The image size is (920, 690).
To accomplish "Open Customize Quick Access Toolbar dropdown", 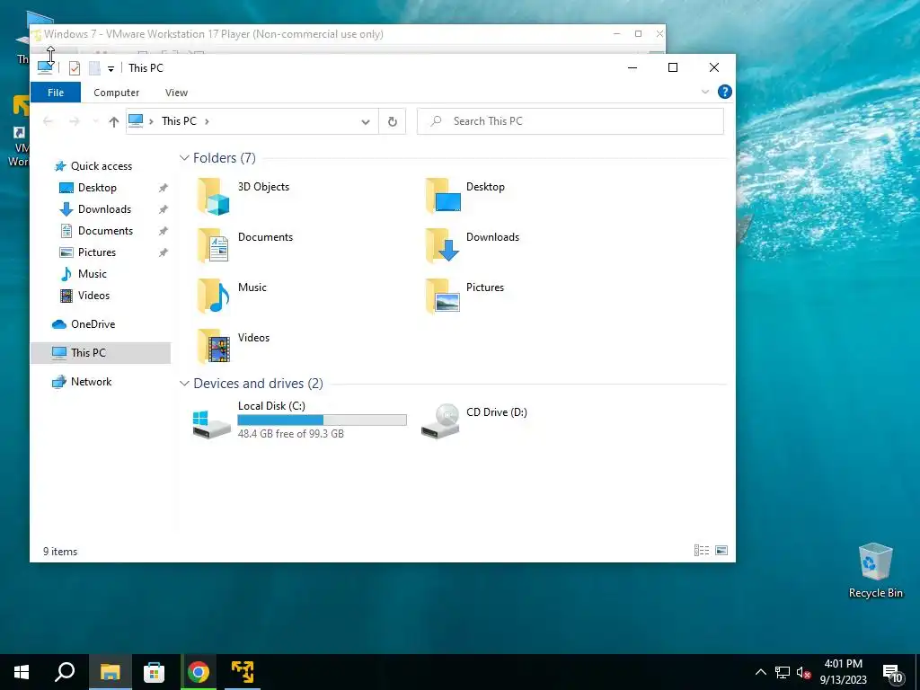I will (111, 68).
